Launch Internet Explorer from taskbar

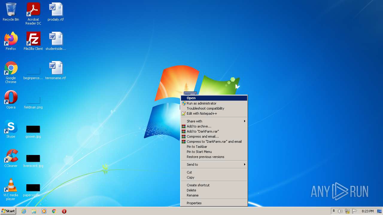[x=24, y=211]
